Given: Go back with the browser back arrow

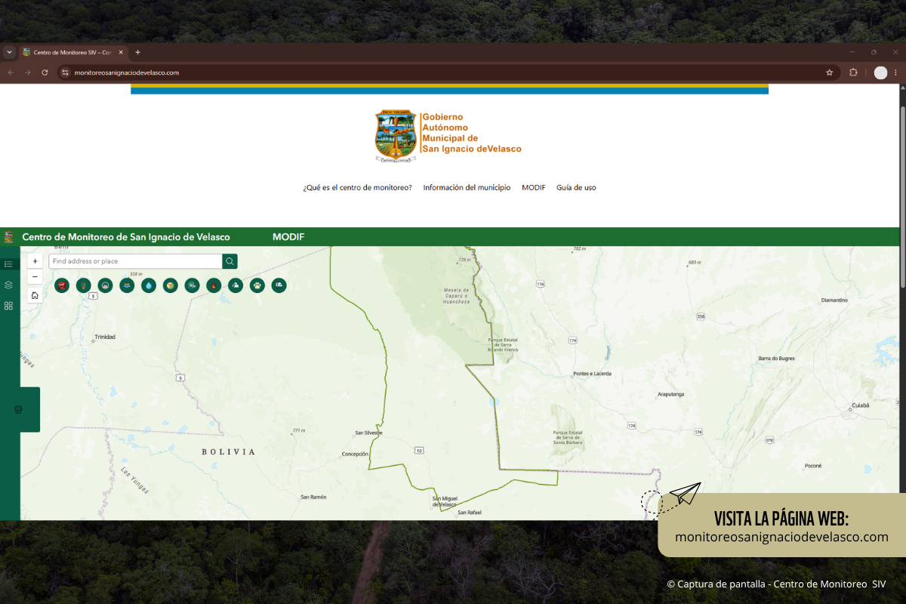Looking at the screenshot, I should pos(11,72).
